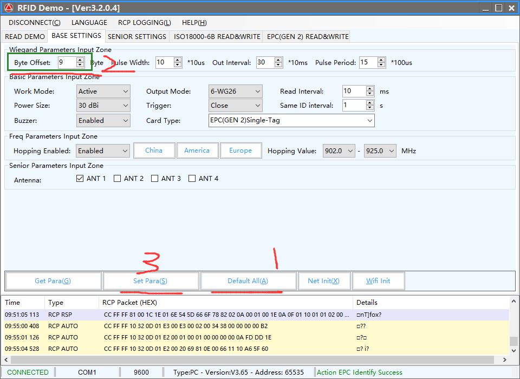Open the Work Mode dropdown
This screenshot has width=520, height=379.
click(103, 92)
